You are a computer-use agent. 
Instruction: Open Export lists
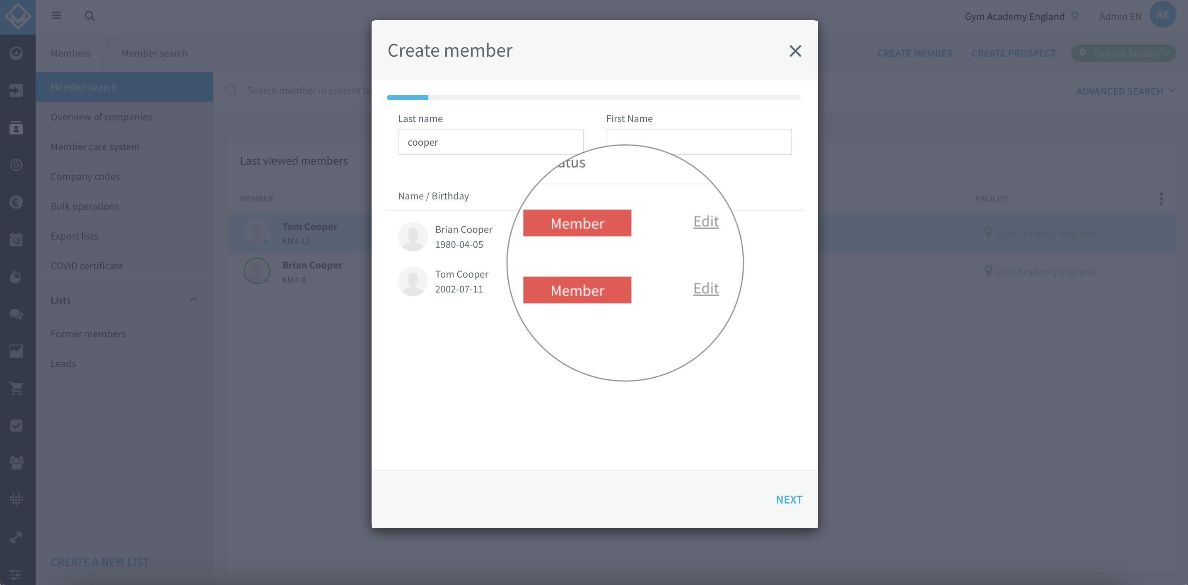point(74,236)
